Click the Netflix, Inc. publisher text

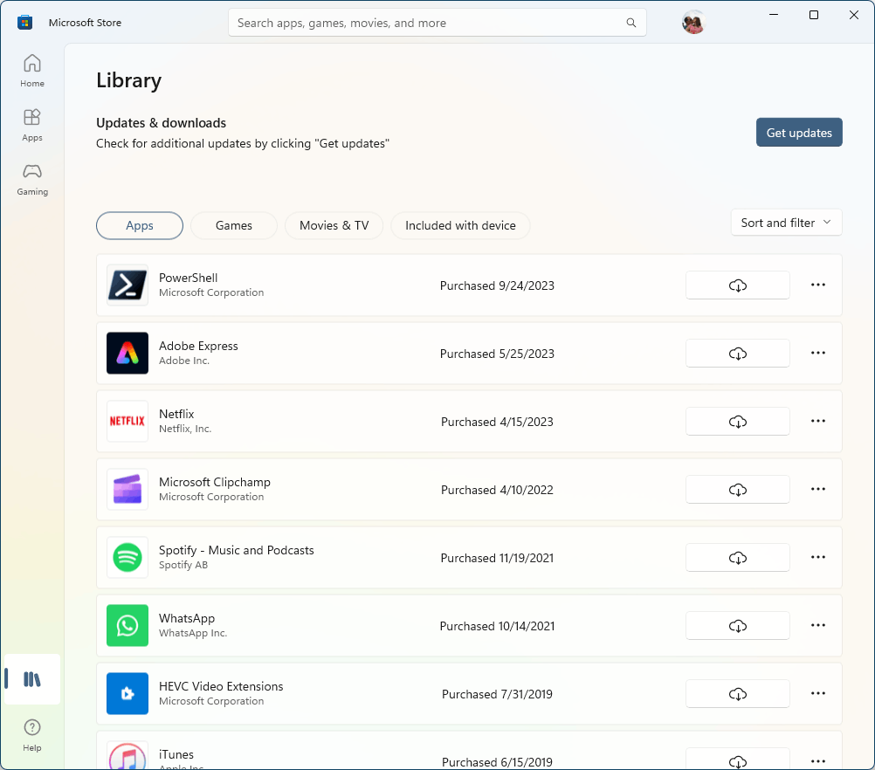click(x=185, y=429)
